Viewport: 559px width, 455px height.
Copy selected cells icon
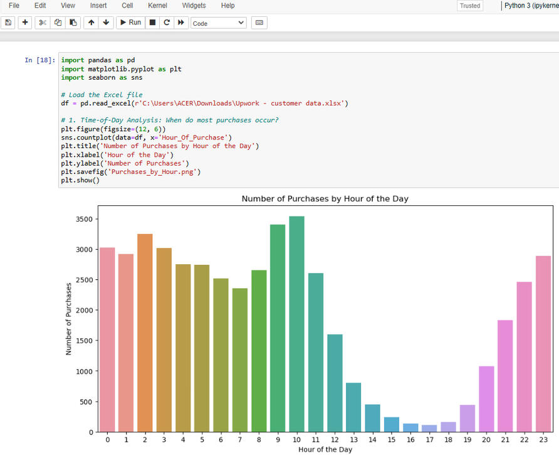pyautogui.click(x=58, y=23)
